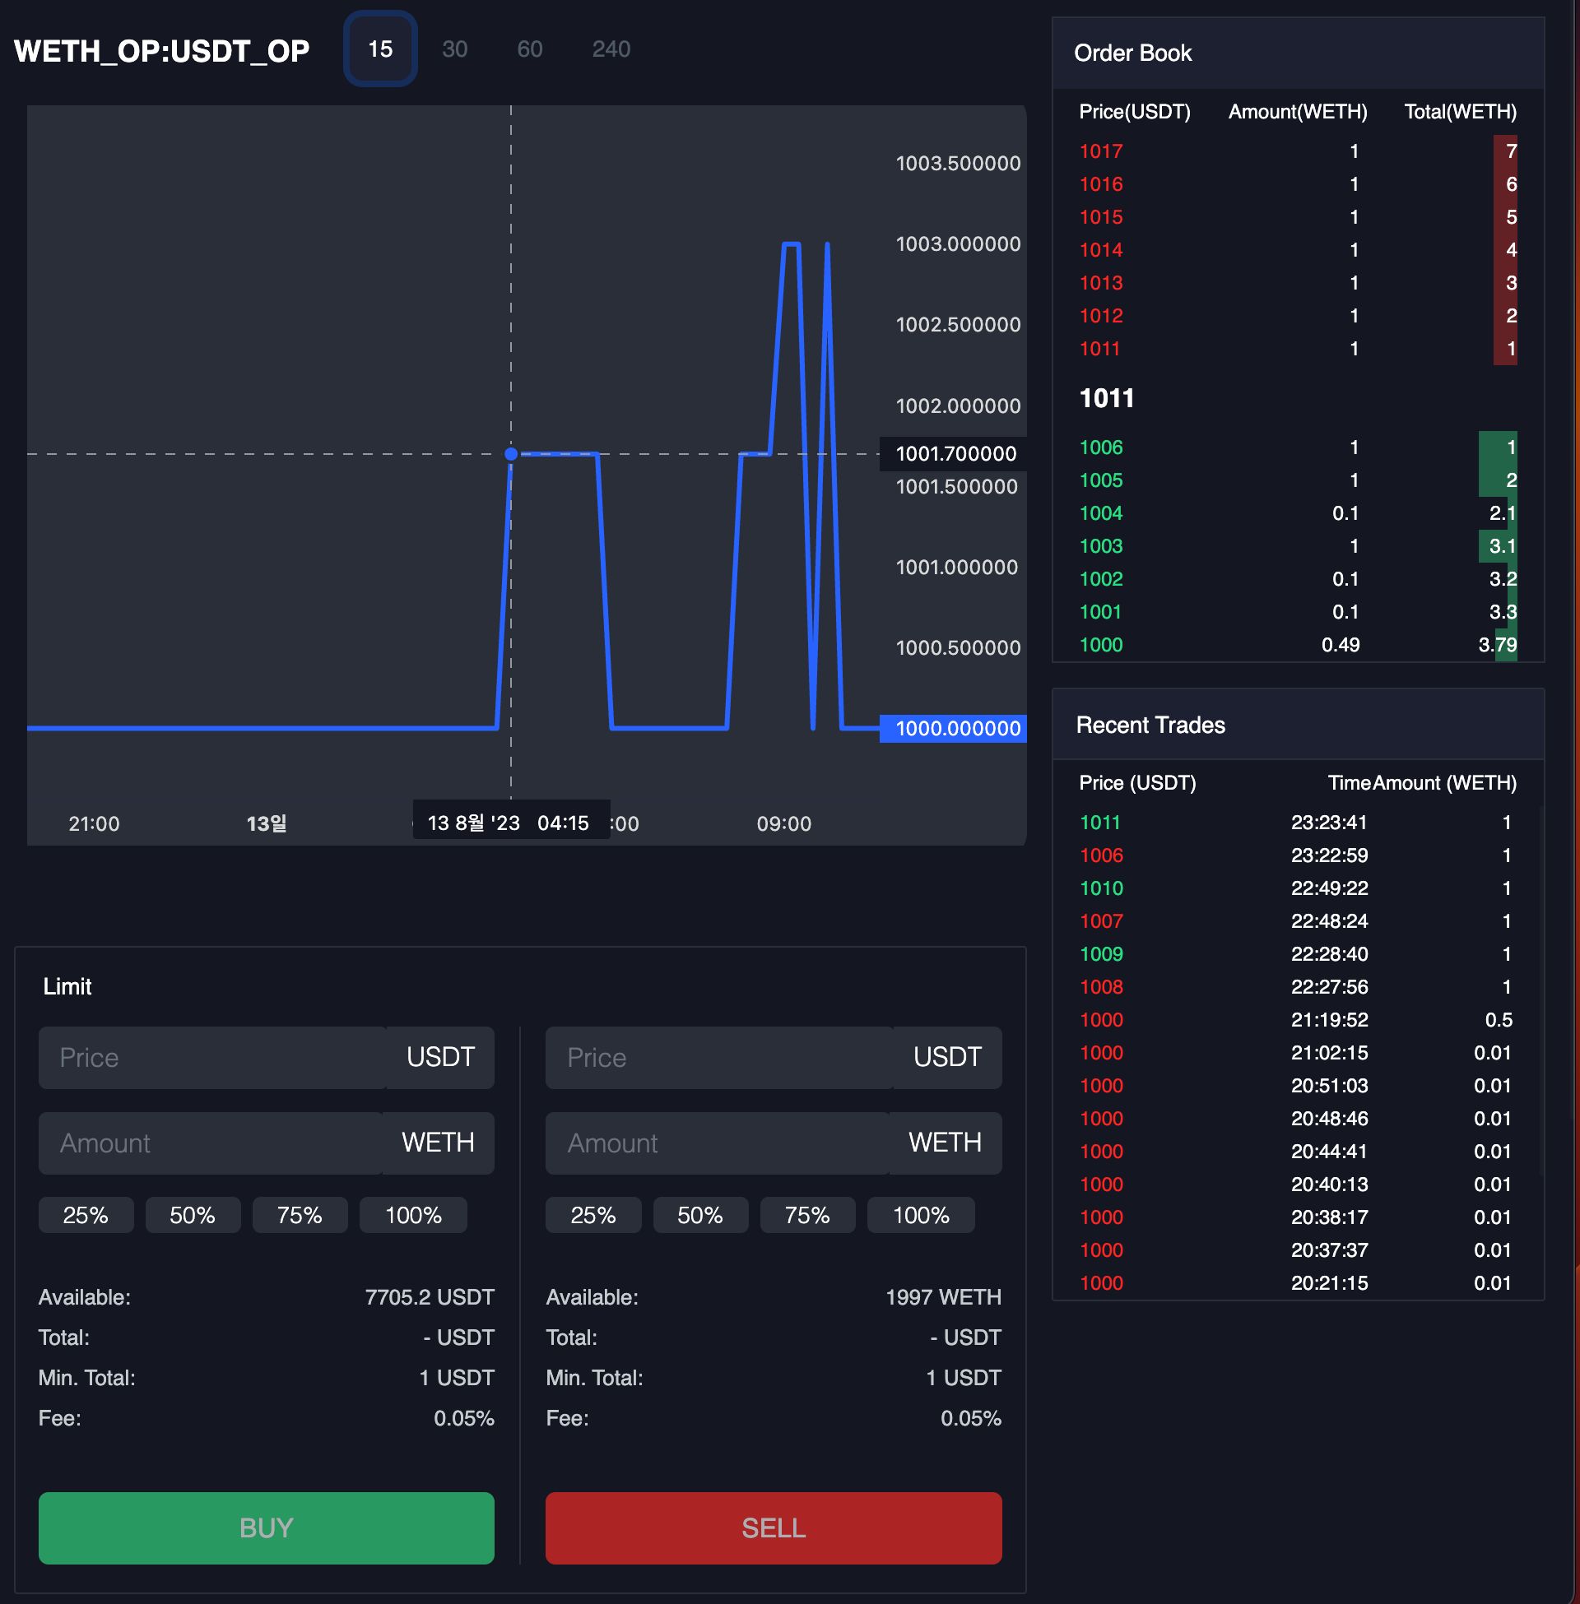1580x1604 pixels.
Task: Select bid order at price 1004
Action: pos(1298,513)
